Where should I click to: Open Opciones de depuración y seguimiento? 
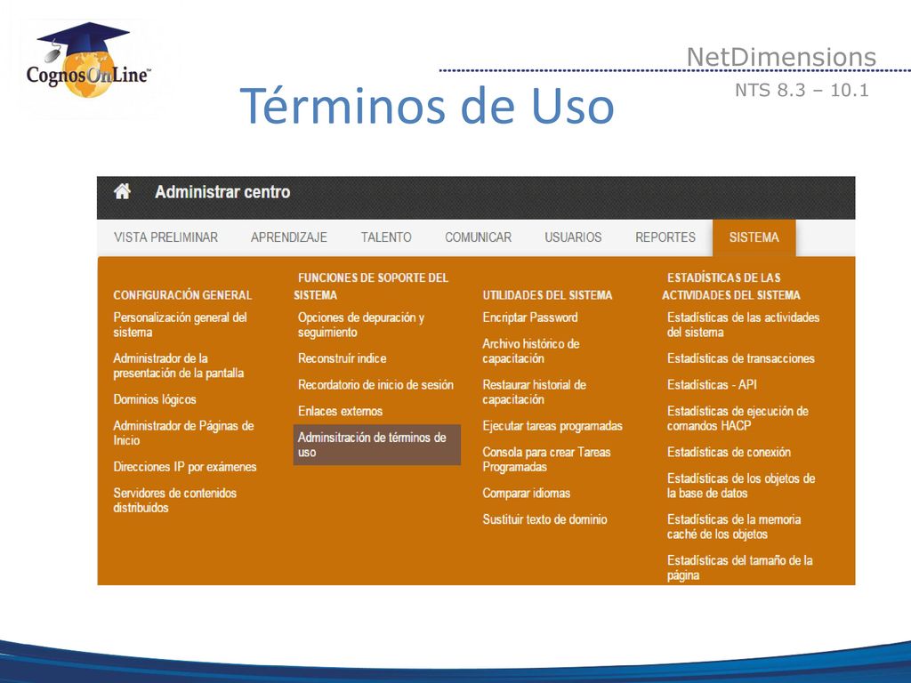pos(361,325)
